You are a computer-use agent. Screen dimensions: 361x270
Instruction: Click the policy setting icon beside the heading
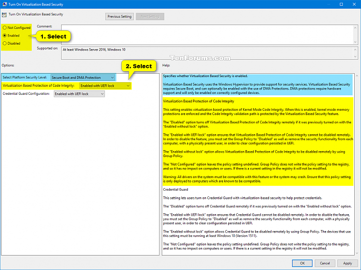point(4,15)
